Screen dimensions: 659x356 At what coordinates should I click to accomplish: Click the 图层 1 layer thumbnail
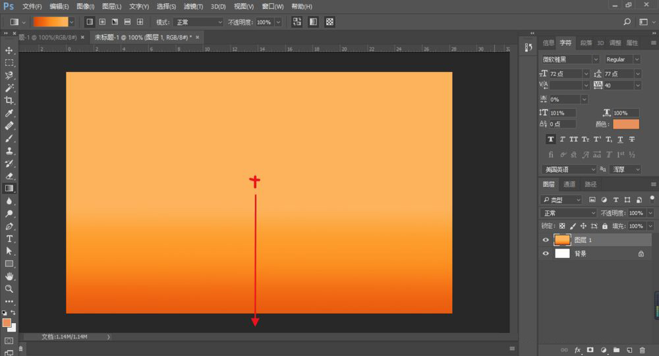[562, 240]
